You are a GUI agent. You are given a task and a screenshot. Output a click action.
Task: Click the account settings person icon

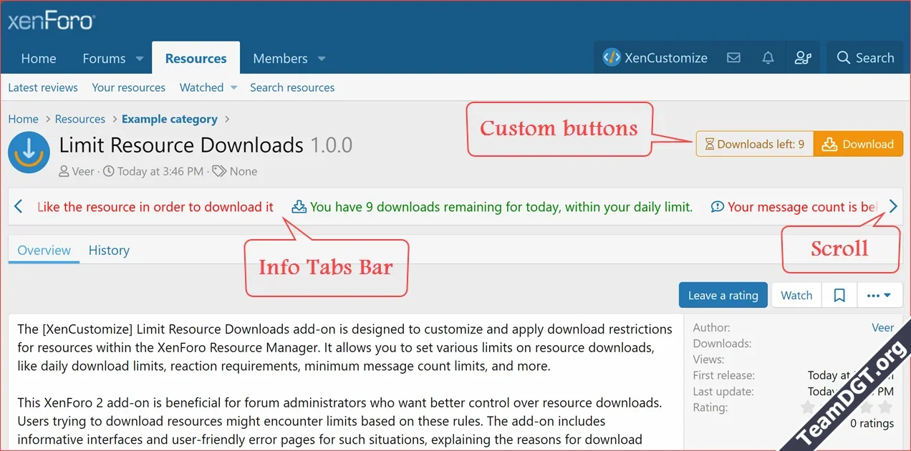tap(803, 58)
